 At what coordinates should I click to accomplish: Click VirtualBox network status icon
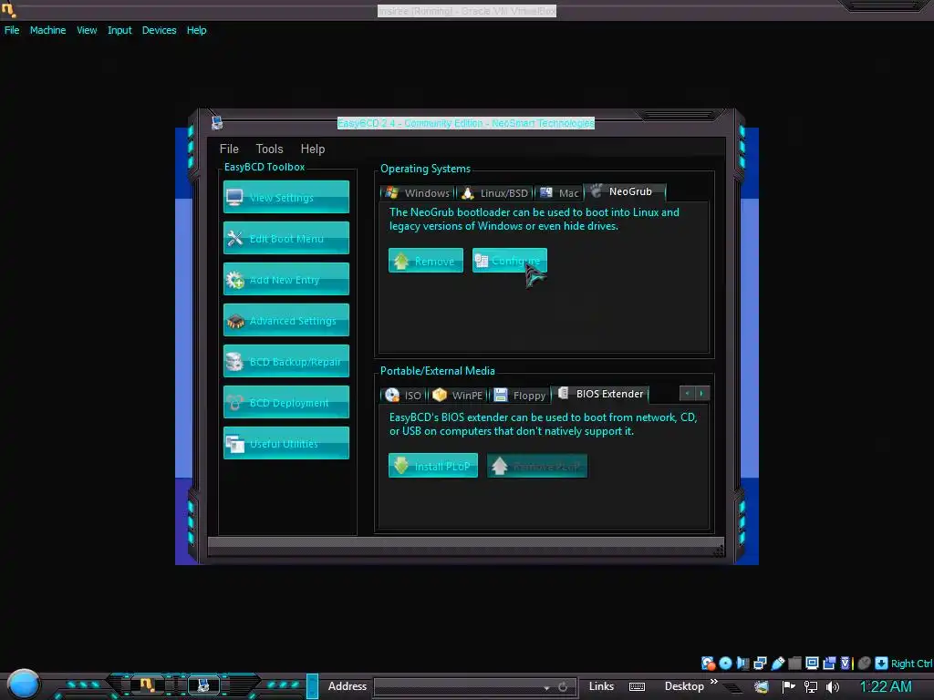tap(760, 664)
